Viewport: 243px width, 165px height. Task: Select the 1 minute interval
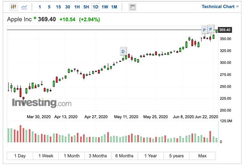40,7
